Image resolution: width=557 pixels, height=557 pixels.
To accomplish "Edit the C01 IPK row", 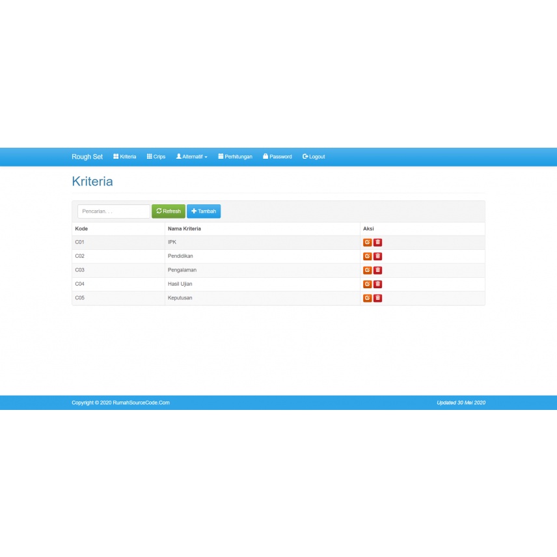I will (x=367, y=242).
